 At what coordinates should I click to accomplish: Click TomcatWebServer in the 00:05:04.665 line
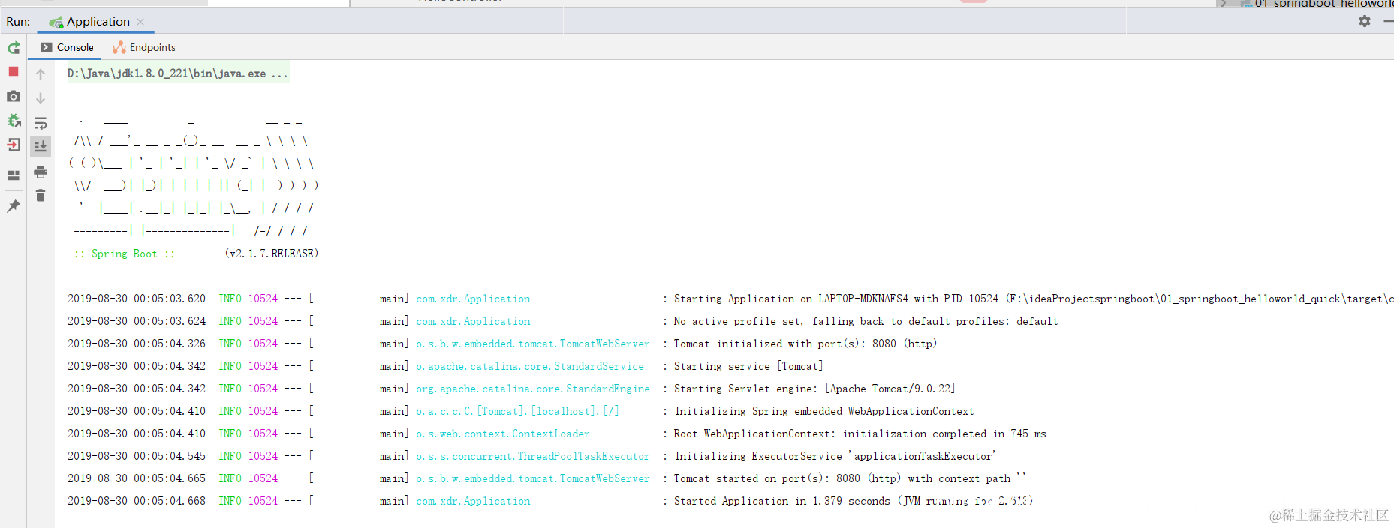pyautogui.click(x=533, y=478)
